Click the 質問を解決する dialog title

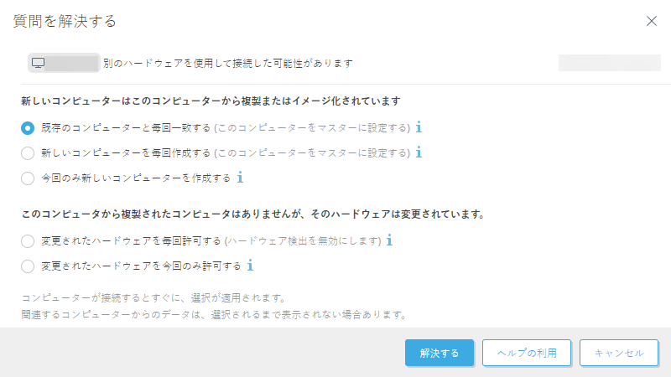click(65, 21)
